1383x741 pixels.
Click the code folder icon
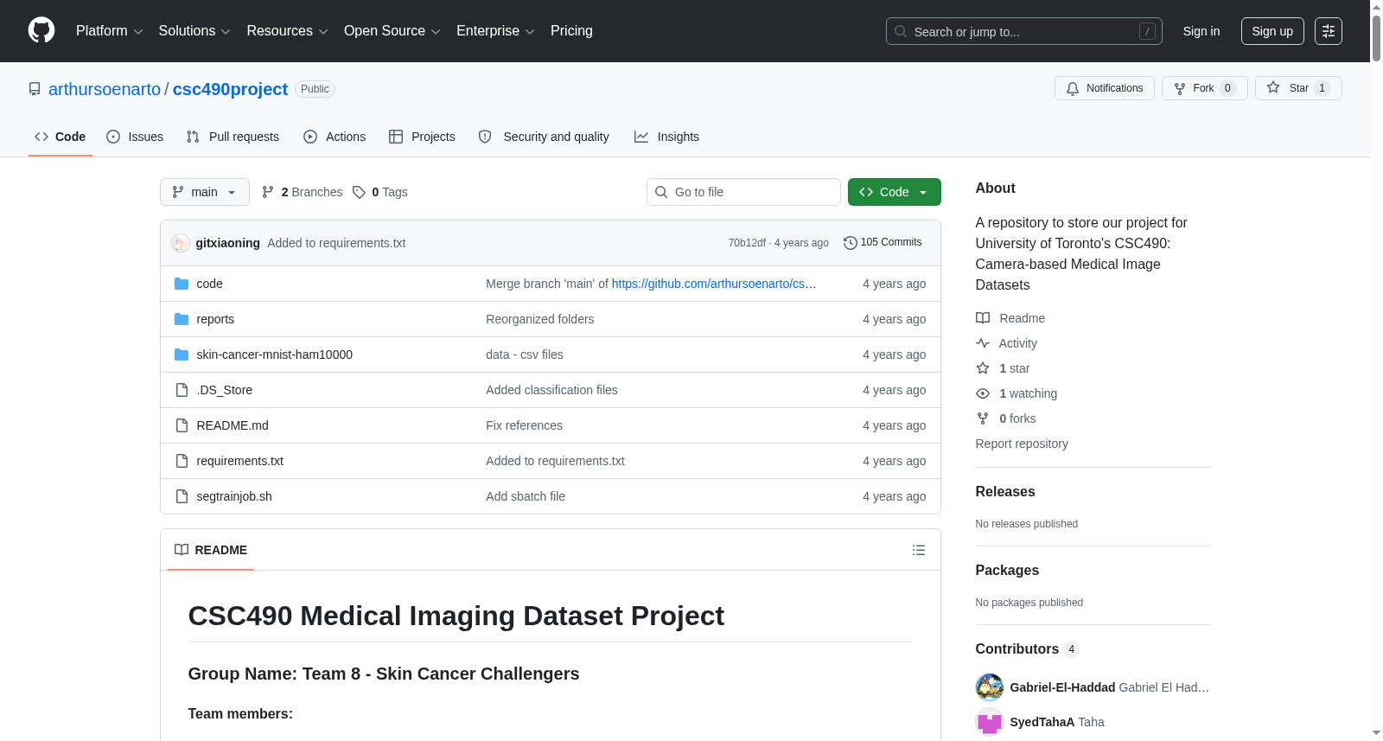(x=182, y=284)
